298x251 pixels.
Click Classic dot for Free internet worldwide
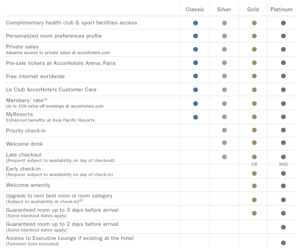(196, 76)
